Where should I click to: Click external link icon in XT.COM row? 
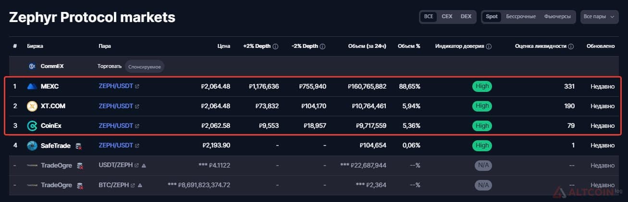137,106
